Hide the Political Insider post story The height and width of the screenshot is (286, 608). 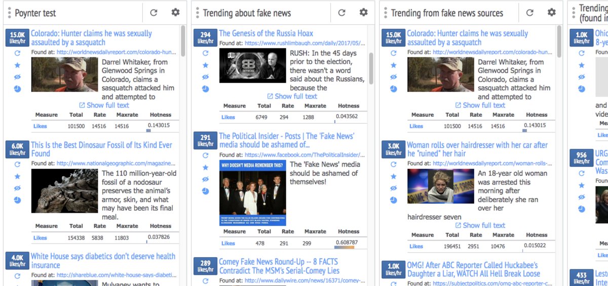205,179
